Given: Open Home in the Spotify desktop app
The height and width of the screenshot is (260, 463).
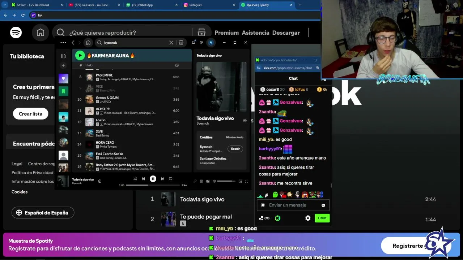Looking at the screenshot, I should pyautogui.click(x=88, y=43).
